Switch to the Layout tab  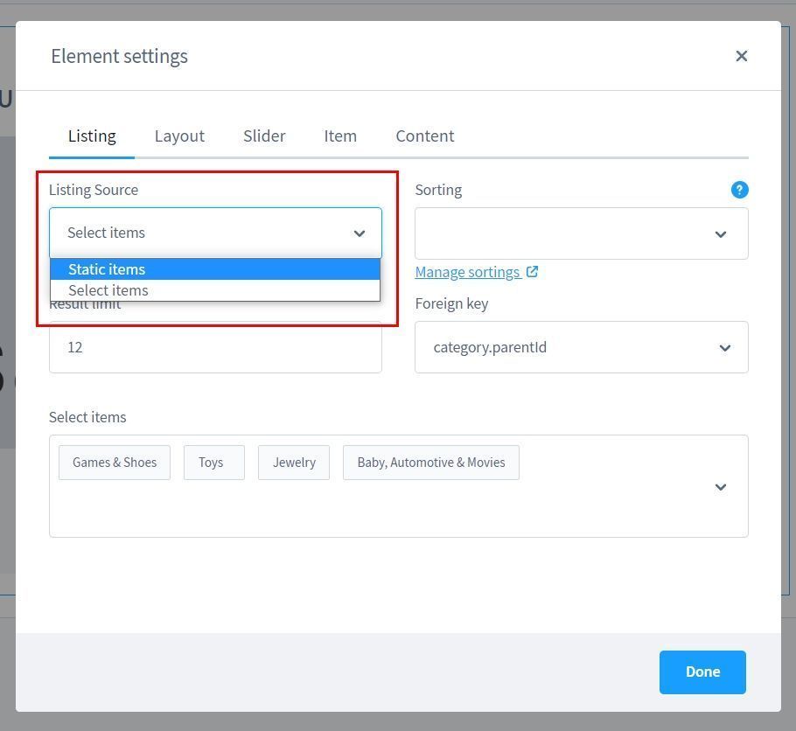pos(179,136)
